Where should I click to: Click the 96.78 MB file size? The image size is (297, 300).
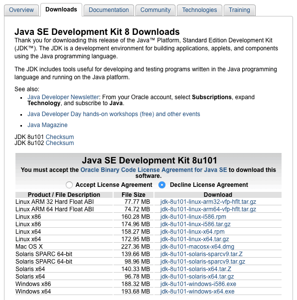point(137,276)
